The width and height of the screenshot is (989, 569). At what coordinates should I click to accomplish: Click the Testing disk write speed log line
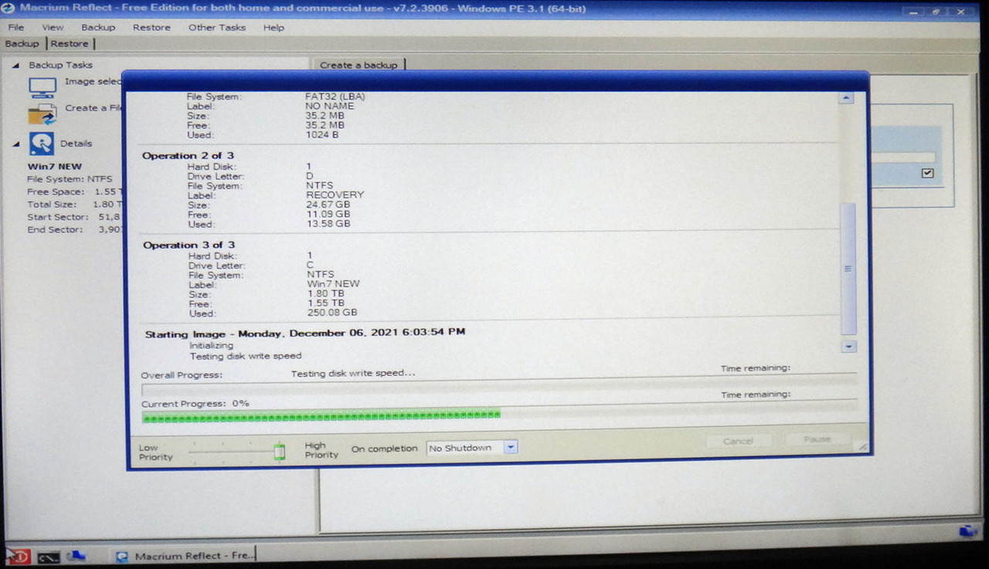(x=246, y=356)
